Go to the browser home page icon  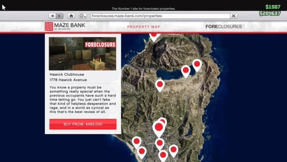(71, 16)
